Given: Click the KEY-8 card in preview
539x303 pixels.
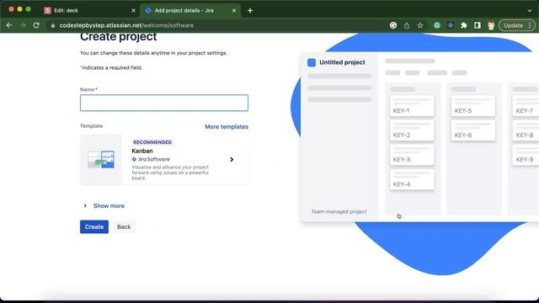Looking at the screenshot, I should (x=526, y=130).
